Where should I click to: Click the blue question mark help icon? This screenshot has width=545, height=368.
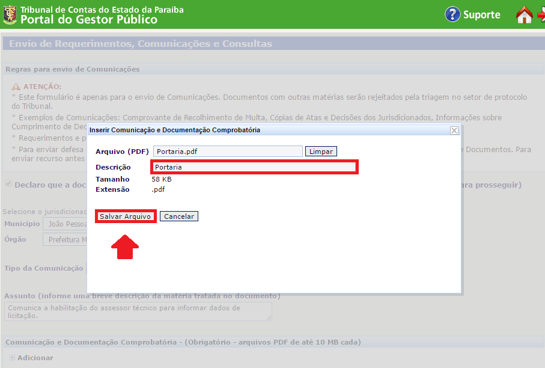coord(452,14)
